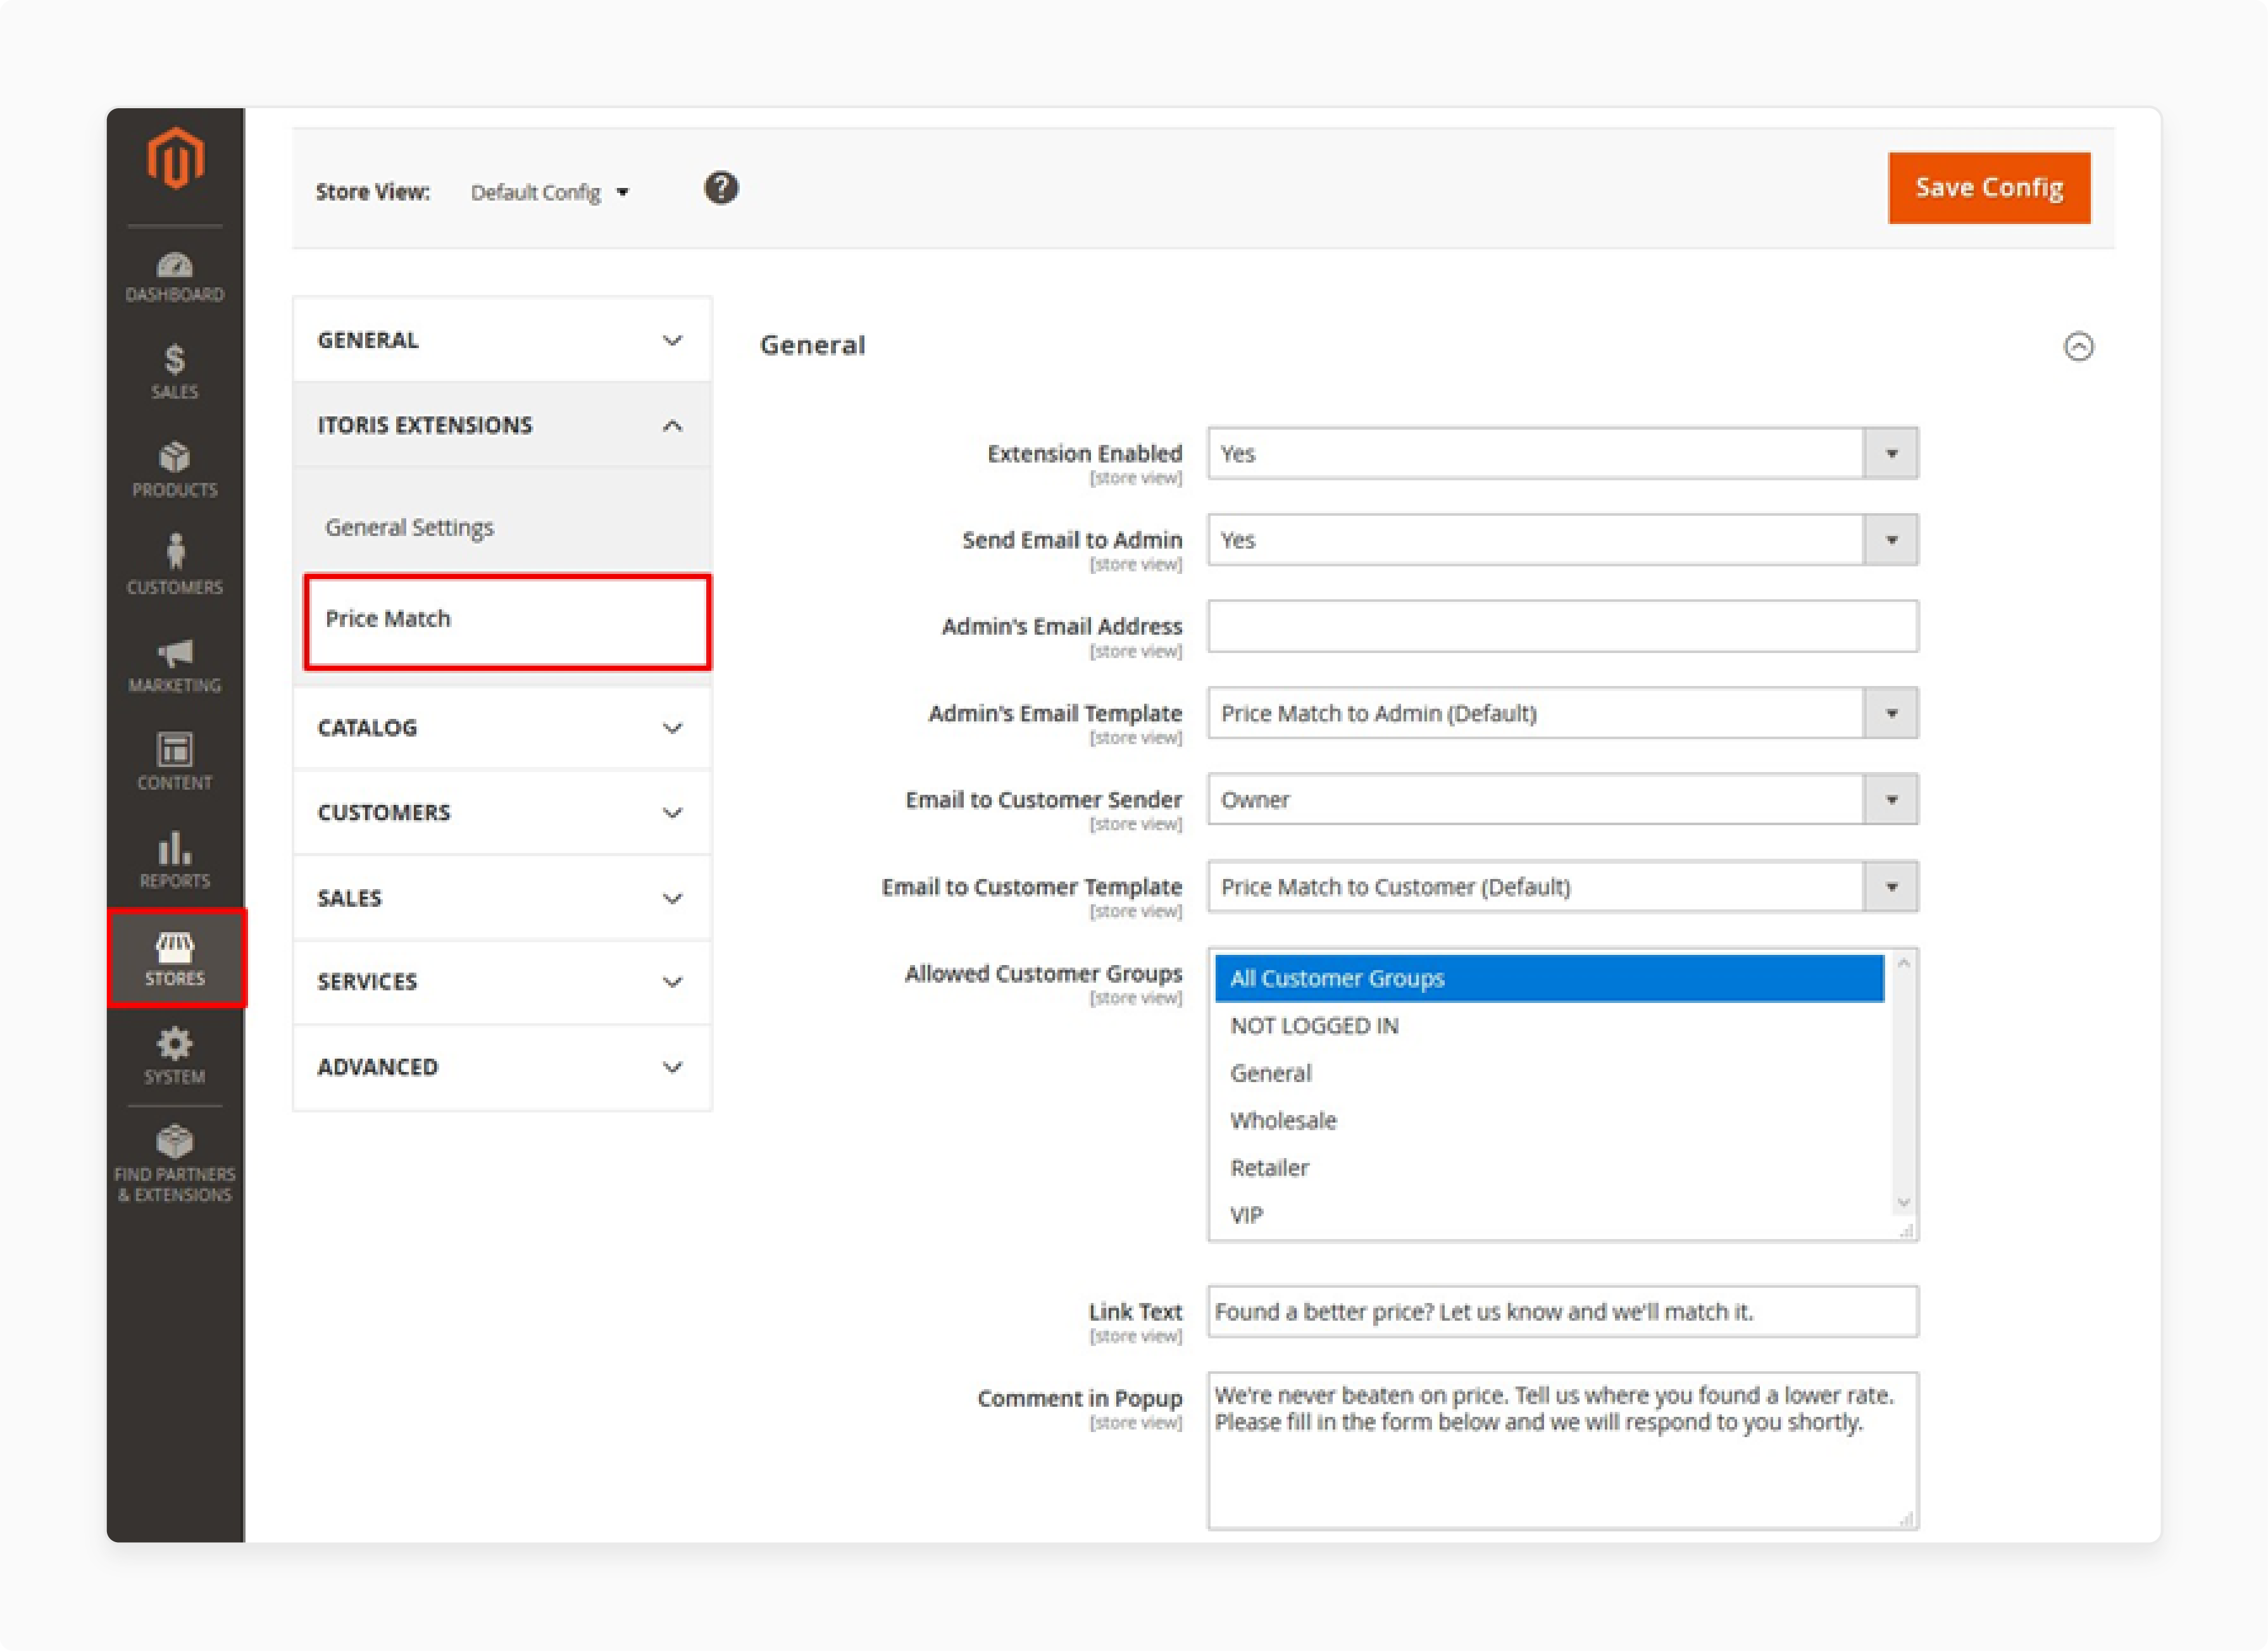This screenshot has width=2268, height=1651.
Task: Open the Marketing megaphone icon menu
Action: 175,666
